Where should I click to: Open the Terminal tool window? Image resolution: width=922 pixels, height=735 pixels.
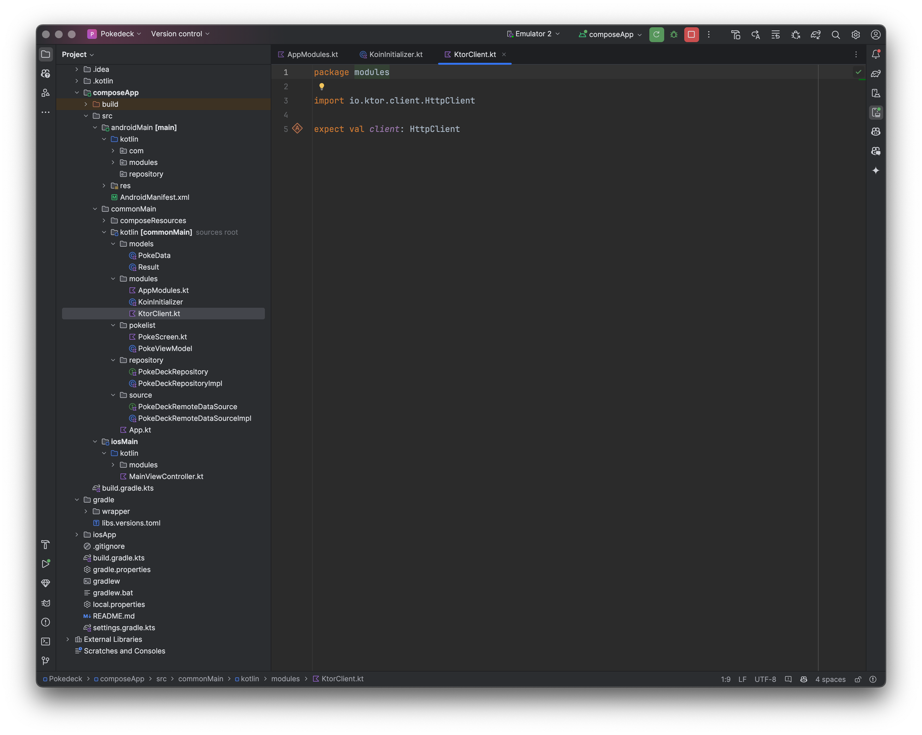tap(46, 641)
